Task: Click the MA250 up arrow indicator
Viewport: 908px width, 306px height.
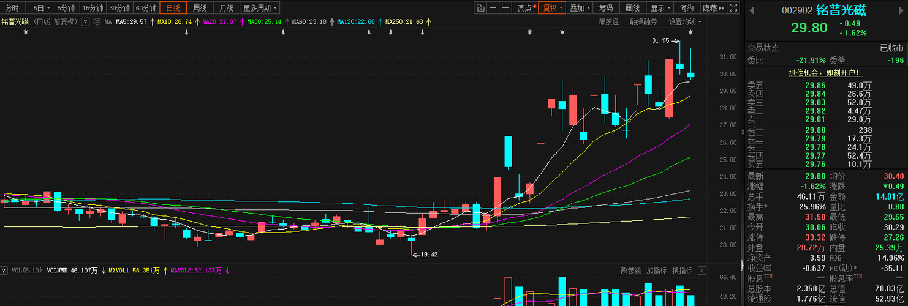Action: [x=428, y=21]
